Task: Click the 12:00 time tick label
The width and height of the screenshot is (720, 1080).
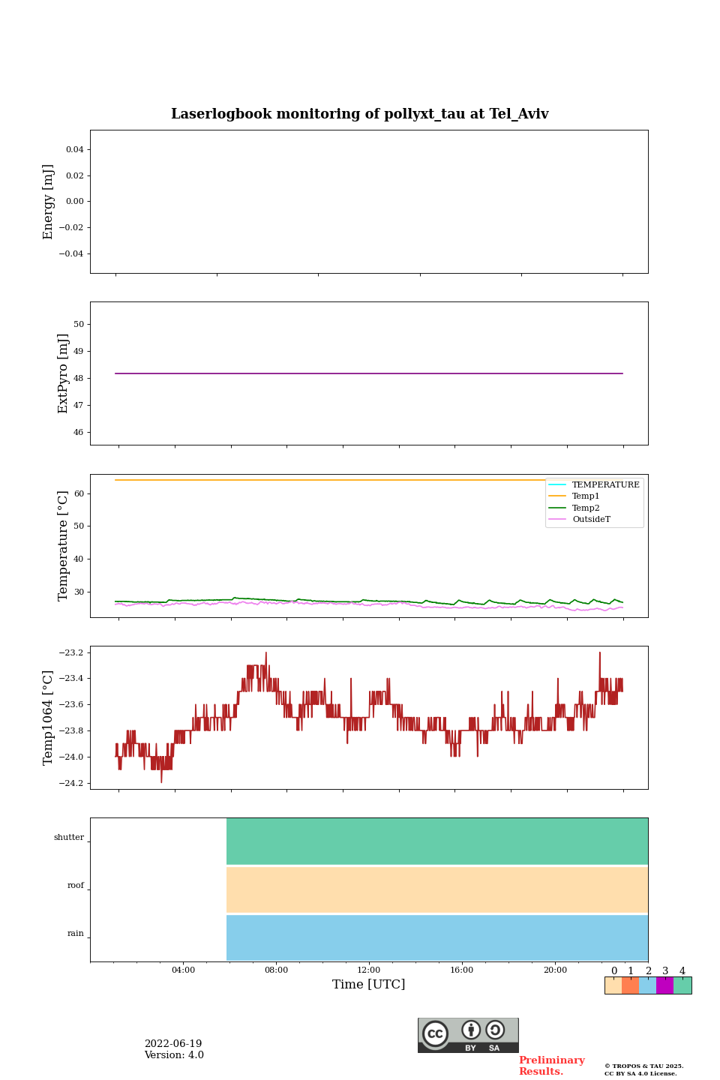Action: point(369,970)
